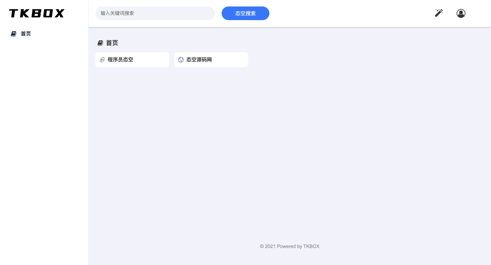Click the 首页 section heading in content

click(x=112, y=43)
